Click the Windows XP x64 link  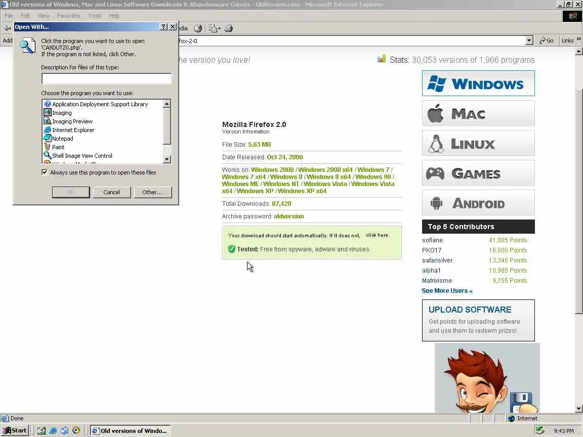(302, 191)
